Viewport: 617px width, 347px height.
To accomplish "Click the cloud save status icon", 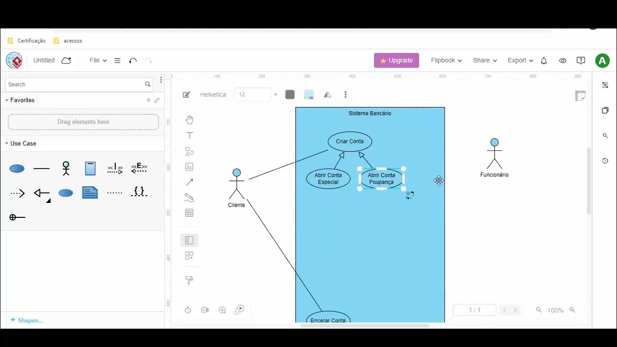I will point(67,60).
